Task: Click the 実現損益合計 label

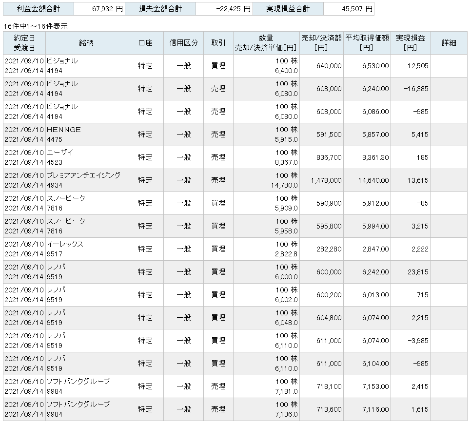Action: (288, 9)
